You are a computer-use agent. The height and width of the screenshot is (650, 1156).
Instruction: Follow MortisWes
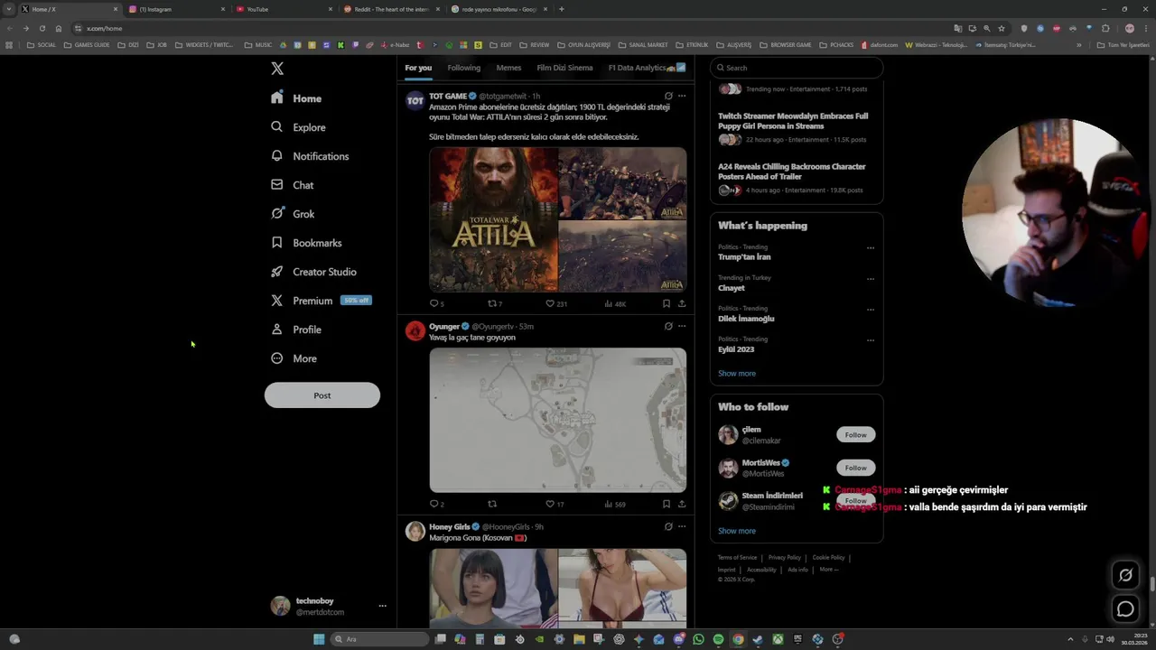pyautogui.click(x=855, y=468)
